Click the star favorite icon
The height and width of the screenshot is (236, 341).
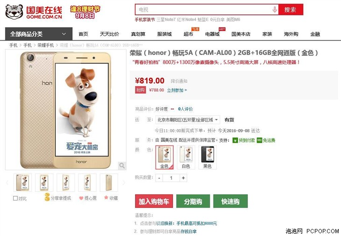pos(106,198)
